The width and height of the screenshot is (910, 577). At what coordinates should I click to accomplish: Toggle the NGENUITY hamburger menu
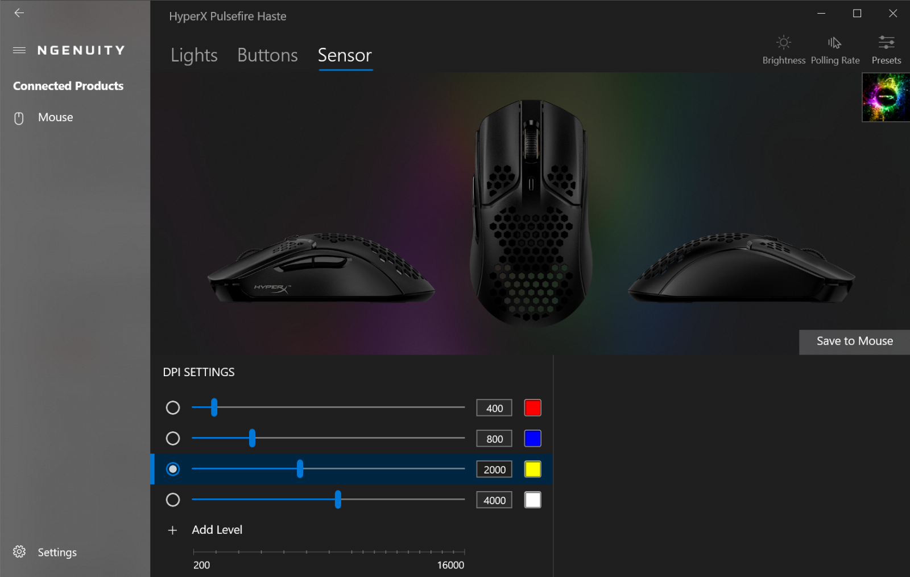pyautogui.click(x=19, y=50)
